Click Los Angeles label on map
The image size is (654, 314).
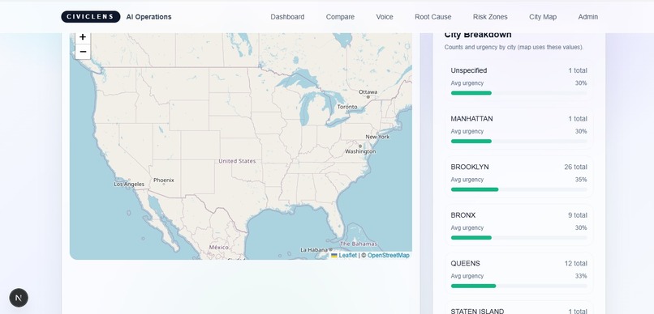[129, 185]
